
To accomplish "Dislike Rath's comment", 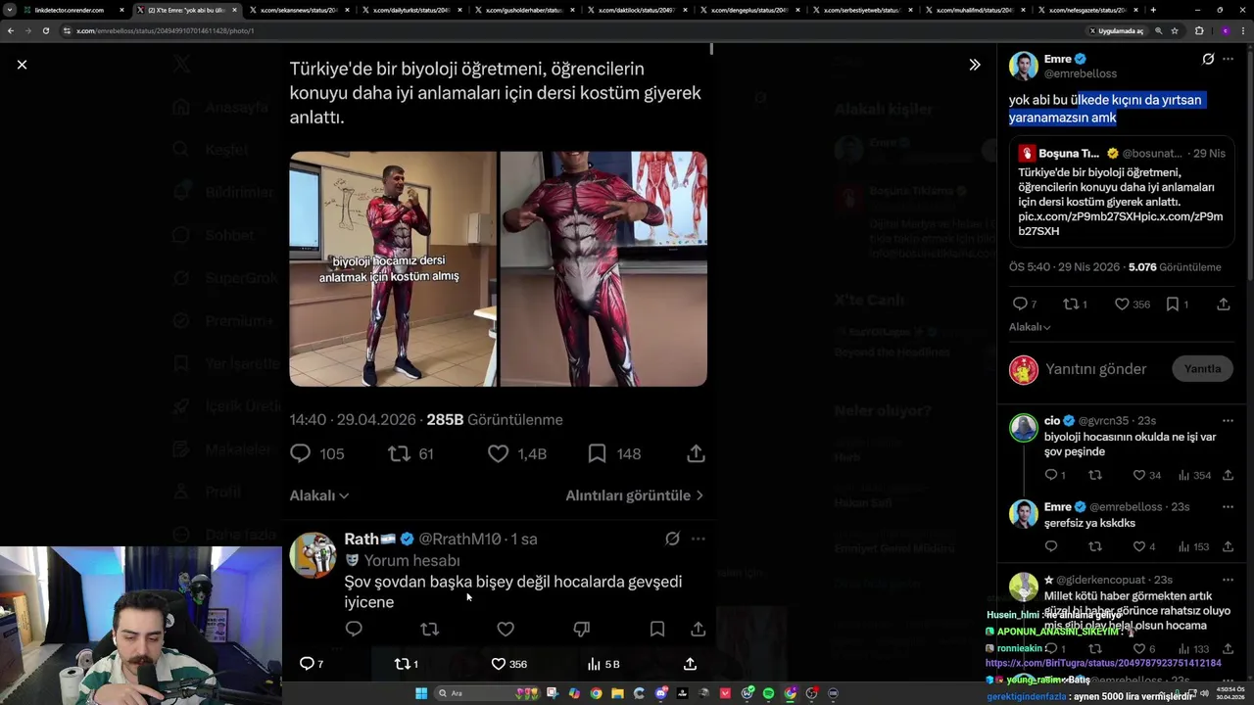I will [581, 629].
